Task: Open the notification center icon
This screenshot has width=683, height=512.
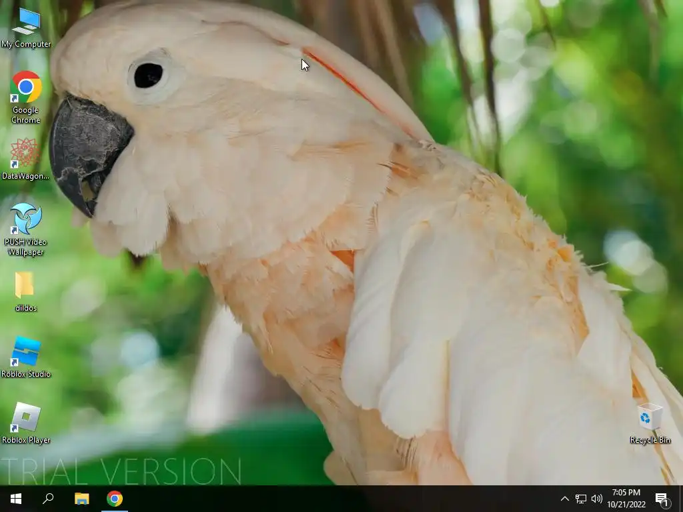Action: click(662, 499)
